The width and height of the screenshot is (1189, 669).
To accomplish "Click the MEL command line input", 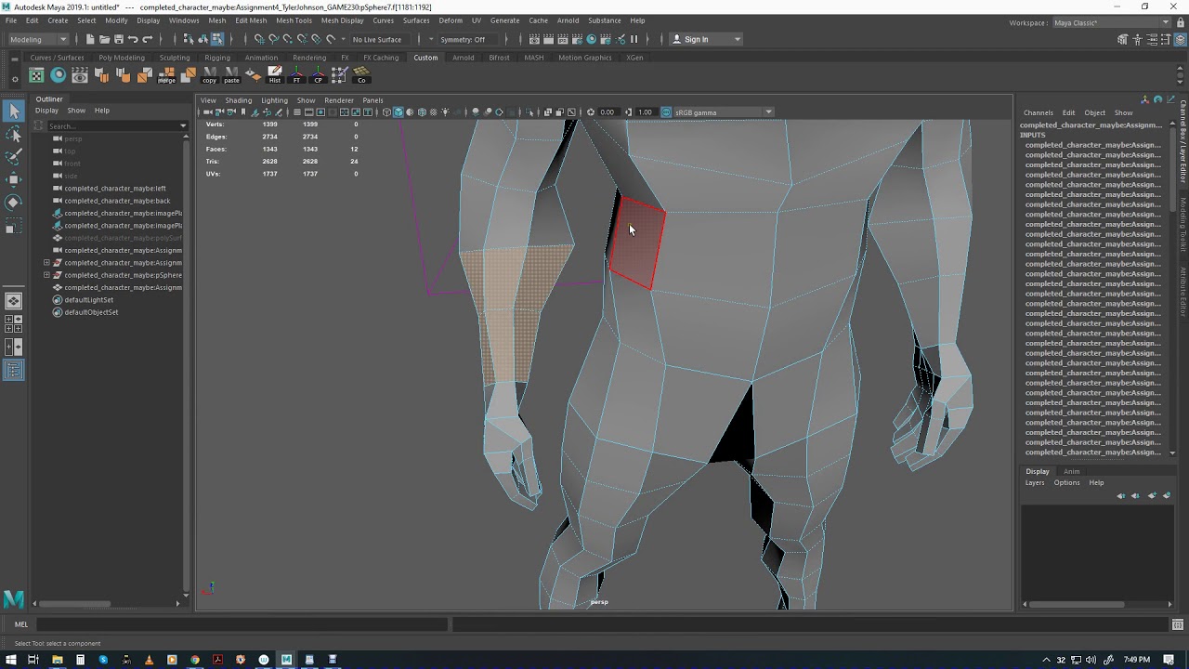I will click(242, 624).
